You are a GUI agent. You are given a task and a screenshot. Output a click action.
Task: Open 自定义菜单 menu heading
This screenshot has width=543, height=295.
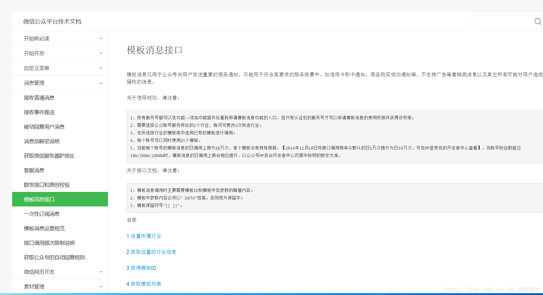tap(37, 68)
